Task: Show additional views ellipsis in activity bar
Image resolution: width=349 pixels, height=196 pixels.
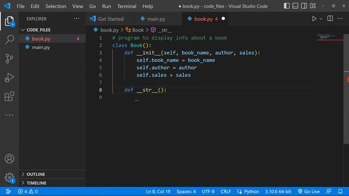Action: pos(9,115)
